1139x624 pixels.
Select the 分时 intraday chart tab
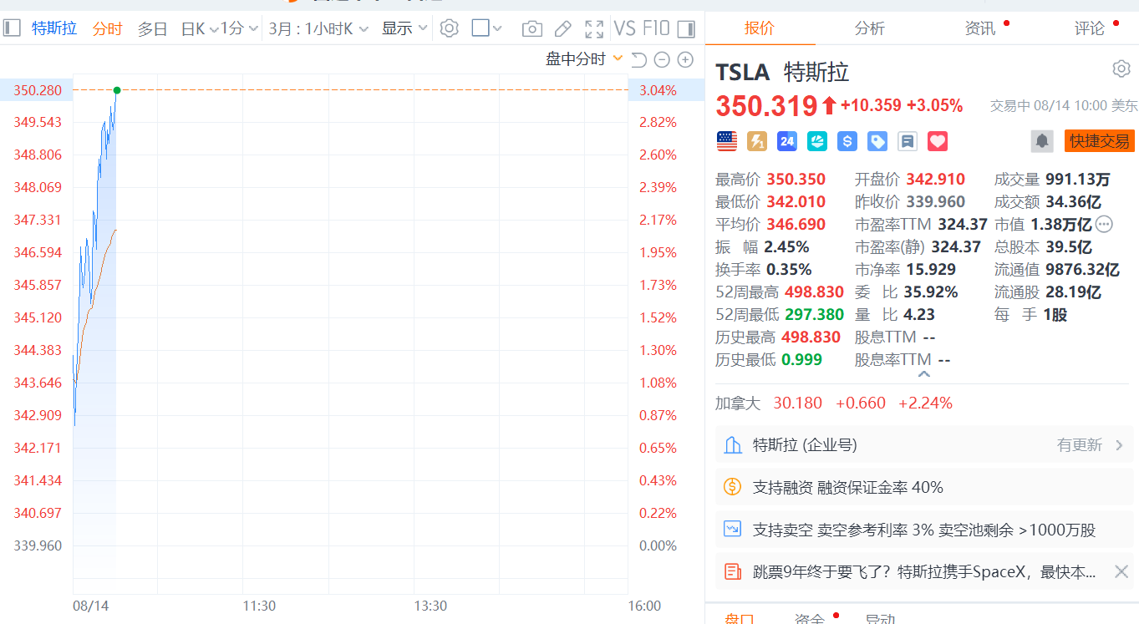(108, 28)
